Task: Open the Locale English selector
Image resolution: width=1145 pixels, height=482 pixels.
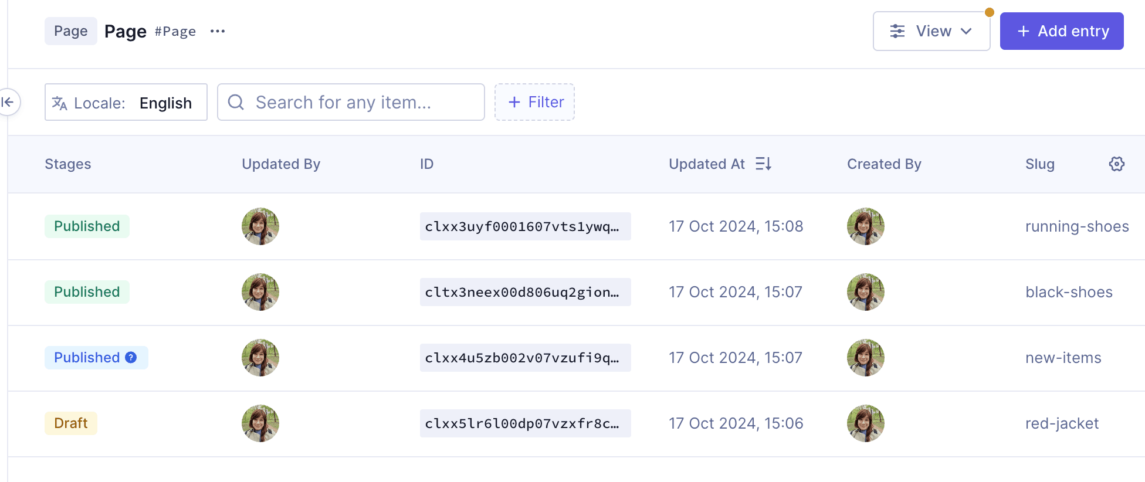Action: click(126, 103)
